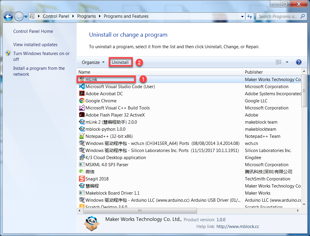Image resolution: width=310 pixels, height=236 pixels.
Task: Select the 微信 WeChat icon
Action: pos(82,172)
